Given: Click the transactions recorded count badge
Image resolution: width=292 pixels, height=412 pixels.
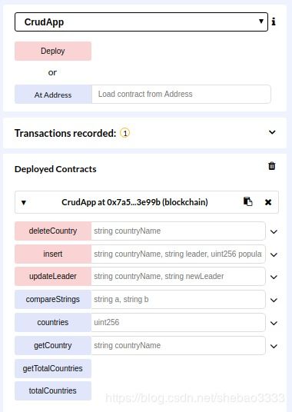Looking at the screenshot, I should tap(125, 133).
